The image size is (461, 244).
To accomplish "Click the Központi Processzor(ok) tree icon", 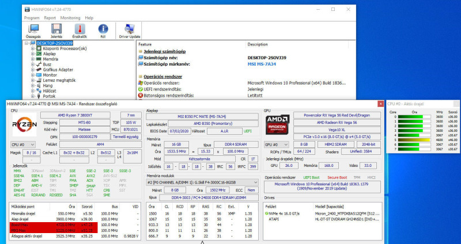I will [x=39, y=48].
